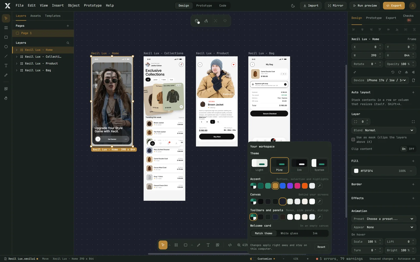Open the Blend mode dropdown

pyautogui.click(x=384, y=130)
